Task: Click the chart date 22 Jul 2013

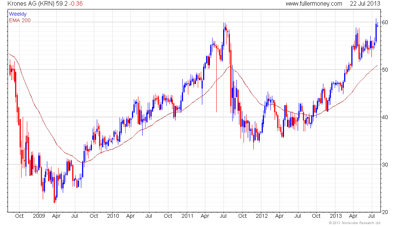Action: [x=365, y=3]
